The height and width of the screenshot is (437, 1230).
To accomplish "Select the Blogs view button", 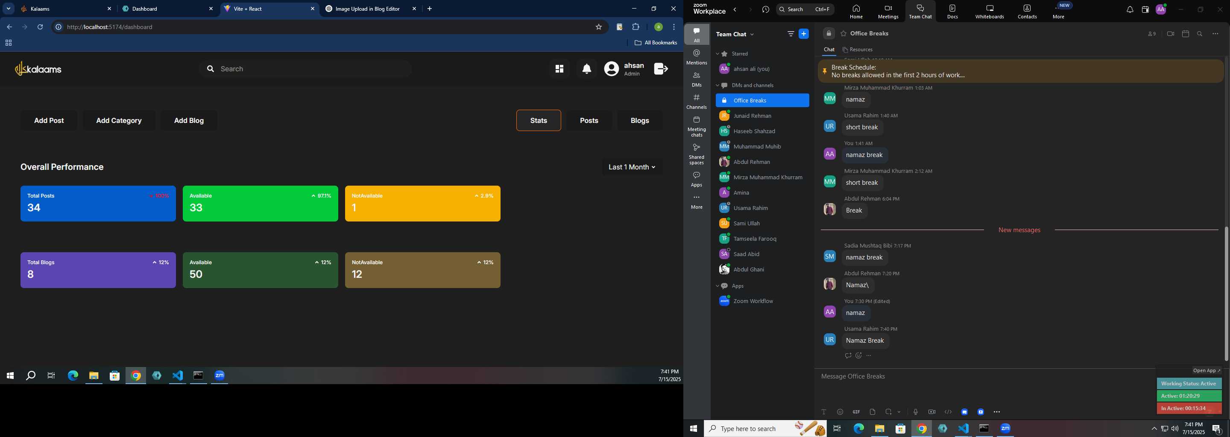I will click(x=639, y=121).
